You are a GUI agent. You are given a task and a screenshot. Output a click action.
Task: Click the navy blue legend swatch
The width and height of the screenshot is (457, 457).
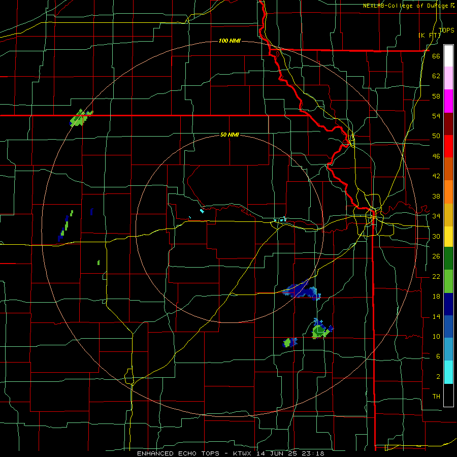click(x=448, y=304)
